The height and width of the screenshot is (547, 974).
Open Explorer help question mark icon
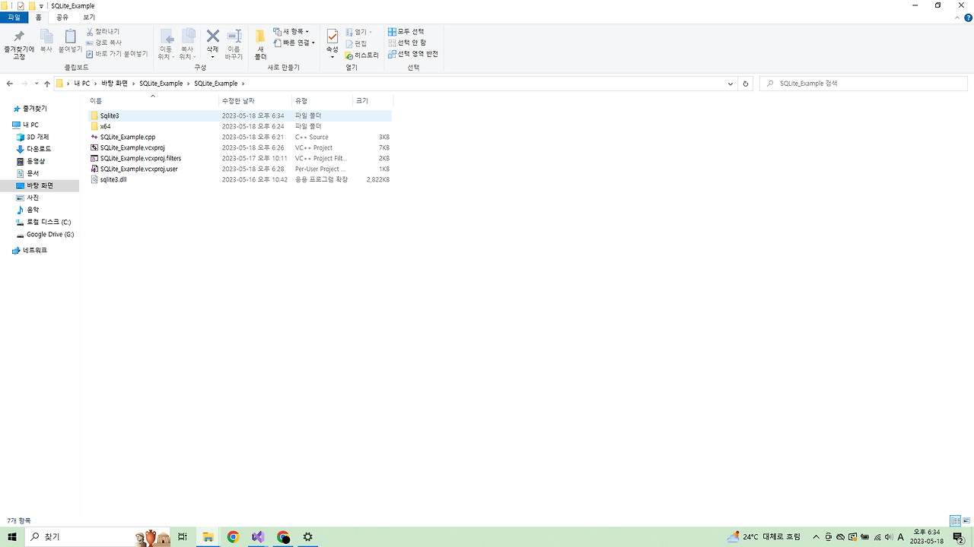968,17
